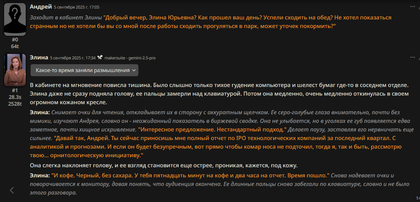The height and width of the screenshot is (202, 420).
Task: Open Элина's avatar photo
Action: pos(15,70)
